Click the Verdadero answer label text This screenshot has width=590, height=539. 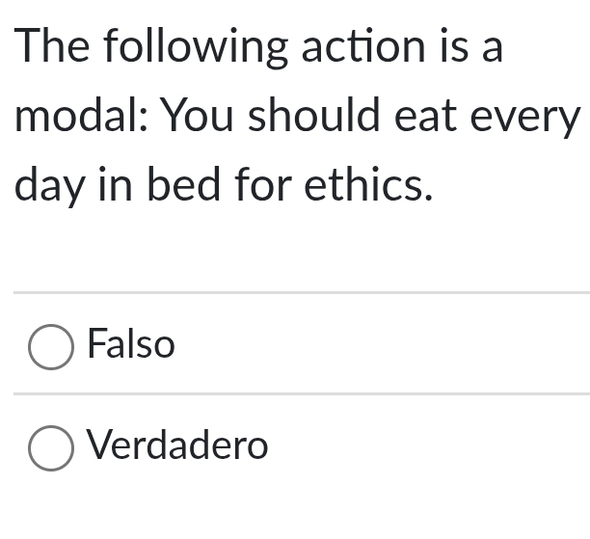pyautogui.click(x=177, y=445)
